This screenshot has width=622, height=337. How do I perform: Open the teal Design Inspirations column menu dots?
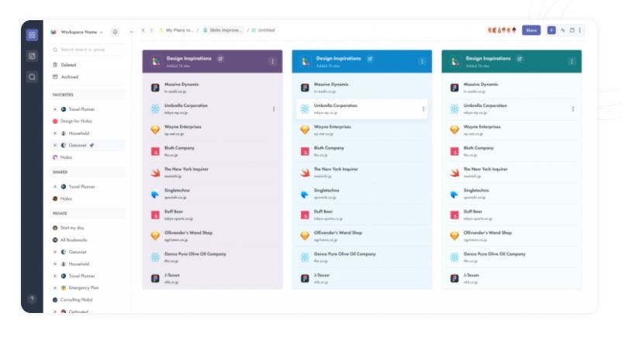click(572, 61)
